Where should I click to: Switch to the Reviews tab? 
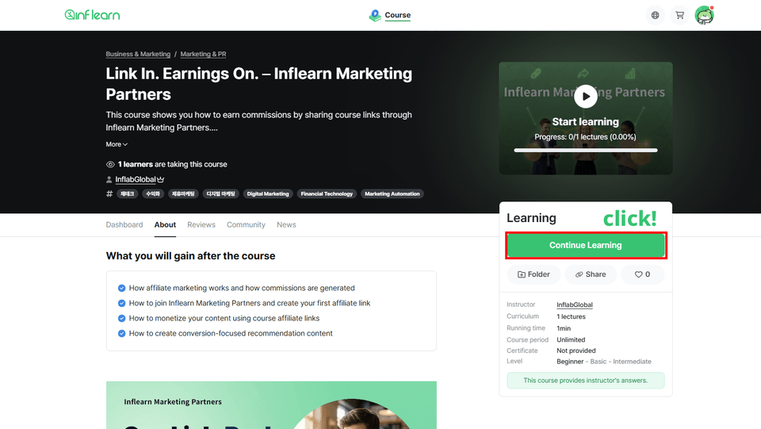[x=201, y=224]
